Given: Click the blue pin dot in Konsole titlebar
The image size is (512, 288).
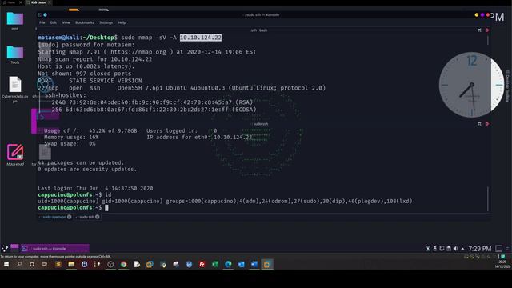Looking at the screenshot, I should (x=45, y=14).
